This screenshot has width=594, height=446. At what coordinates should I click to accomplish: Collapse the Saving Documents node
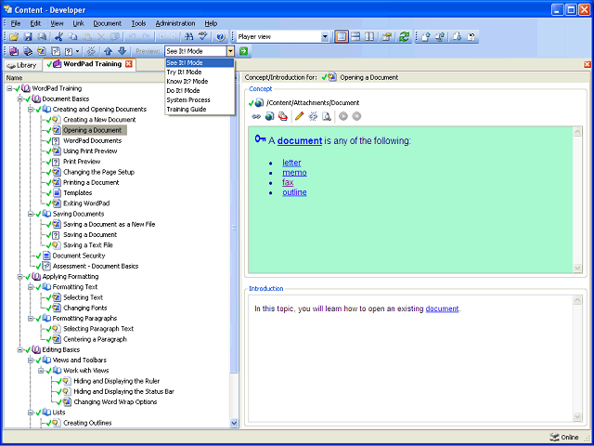pyautogui.click(x=31, y=214)
